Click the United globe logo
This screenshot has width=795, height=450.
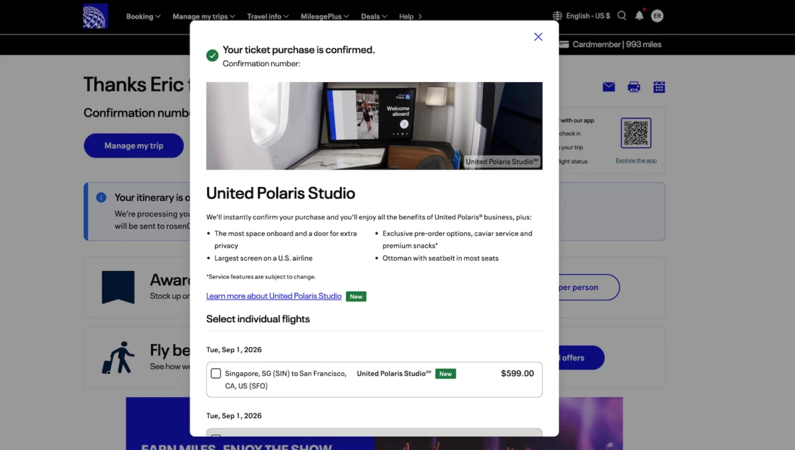(95, 16)
